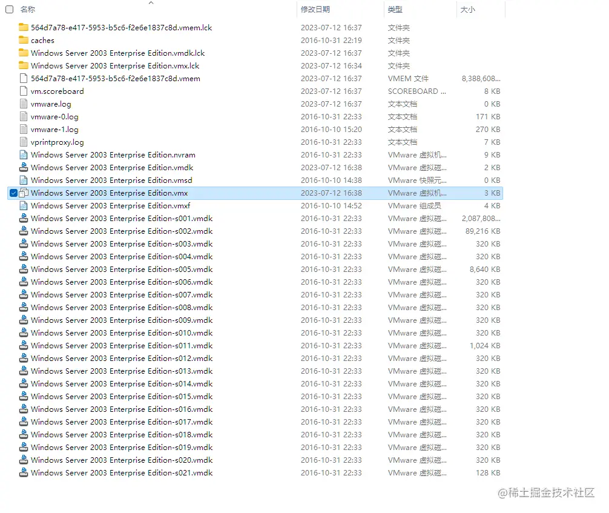Click disk icon of Edition-s002.vmdk
609x513 pixels.
[24, 231]
